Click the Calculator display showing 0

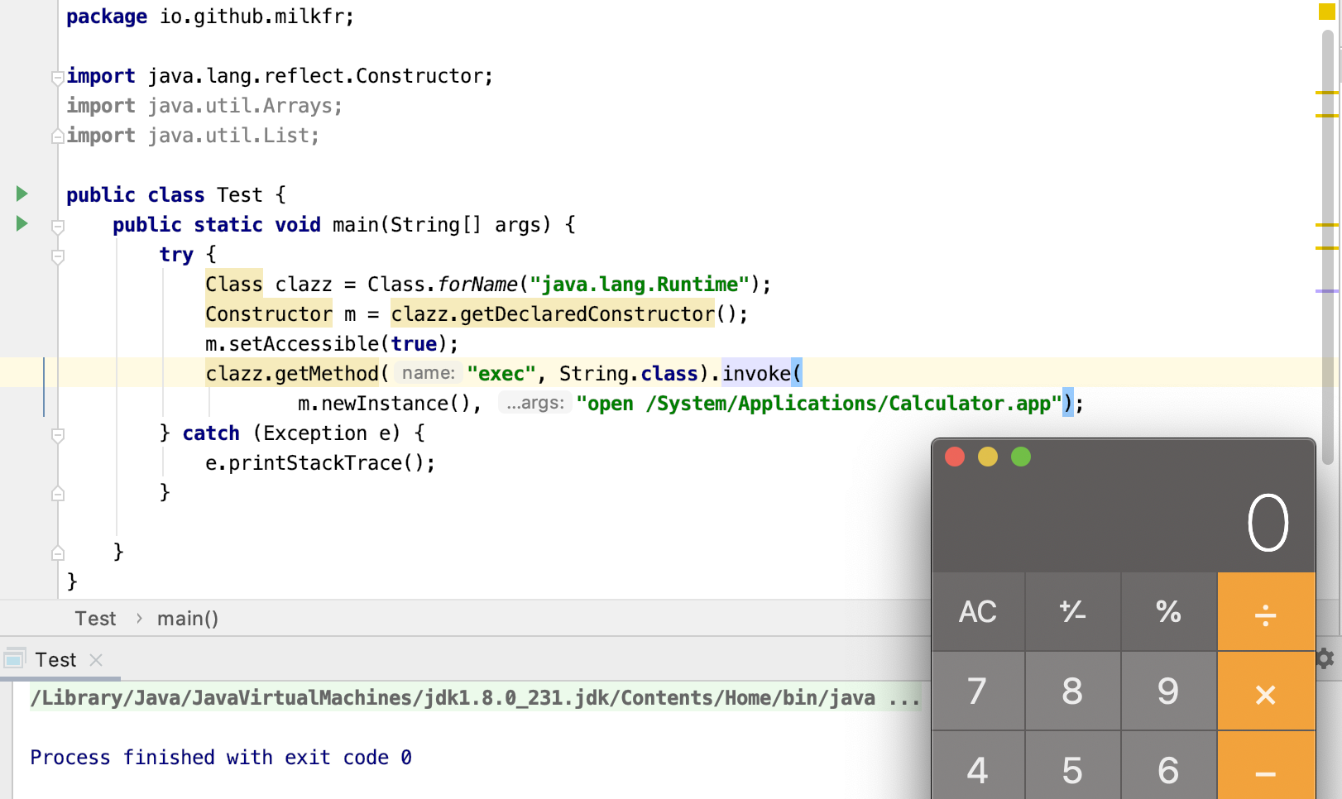(1268, 523)
